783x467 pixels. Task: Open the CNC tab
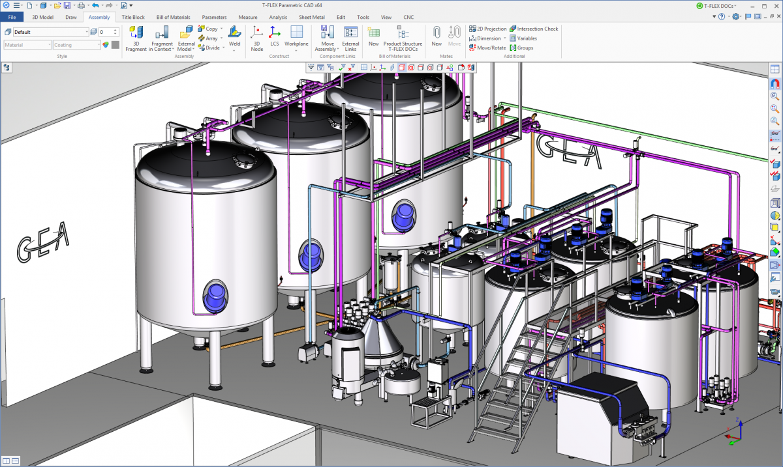[408, 17]
